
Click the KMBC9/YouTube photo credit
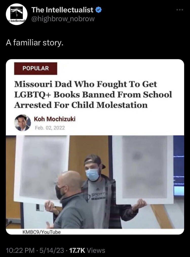coord(41,232)
